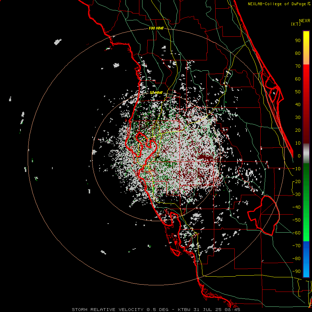312x312 pixels.
Task: Click the -10 scale value
Action: pyautogui.click(x=296, y=169)
